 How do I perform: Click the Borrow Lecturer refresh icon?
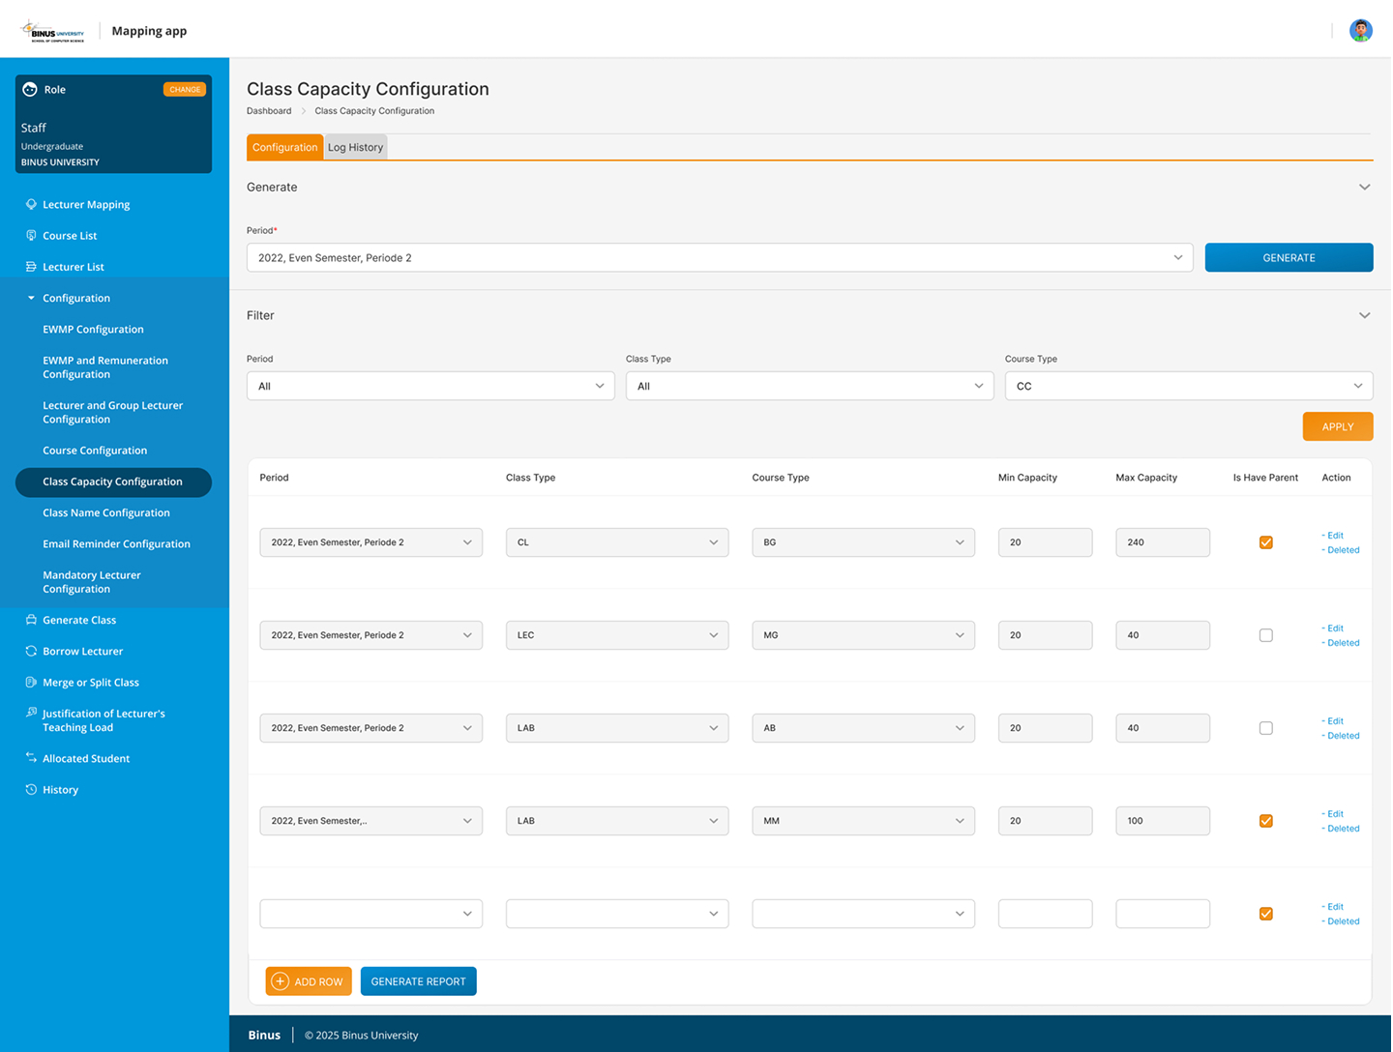(x=31, y=651)
